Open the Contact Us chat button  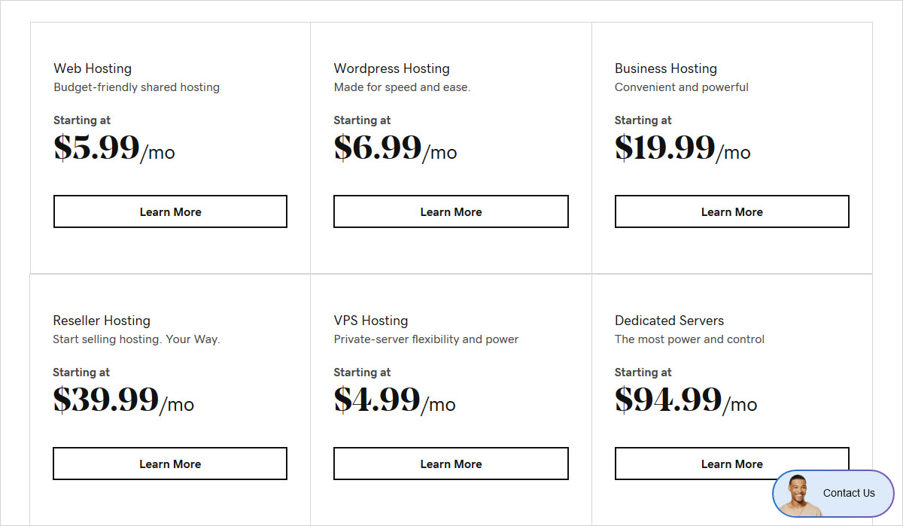point(848,493)
